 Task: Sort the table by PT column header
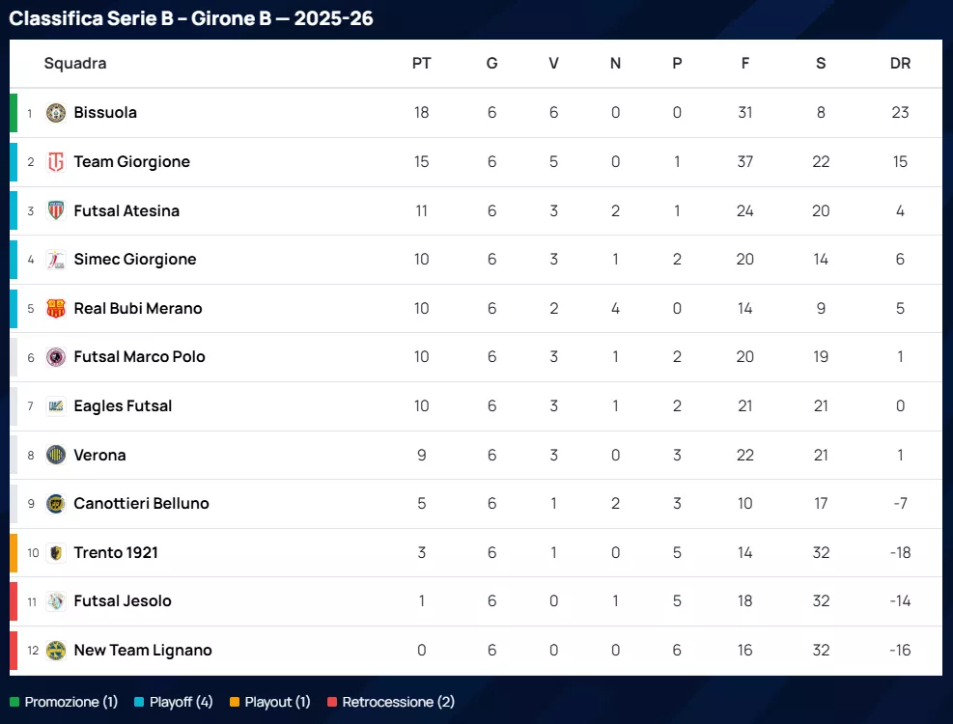click(x=421, y=64)
